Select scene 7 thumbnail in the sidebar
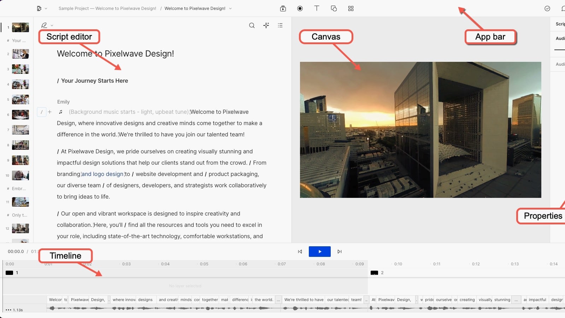The image size is (565, 318). [x=20, y=130]
